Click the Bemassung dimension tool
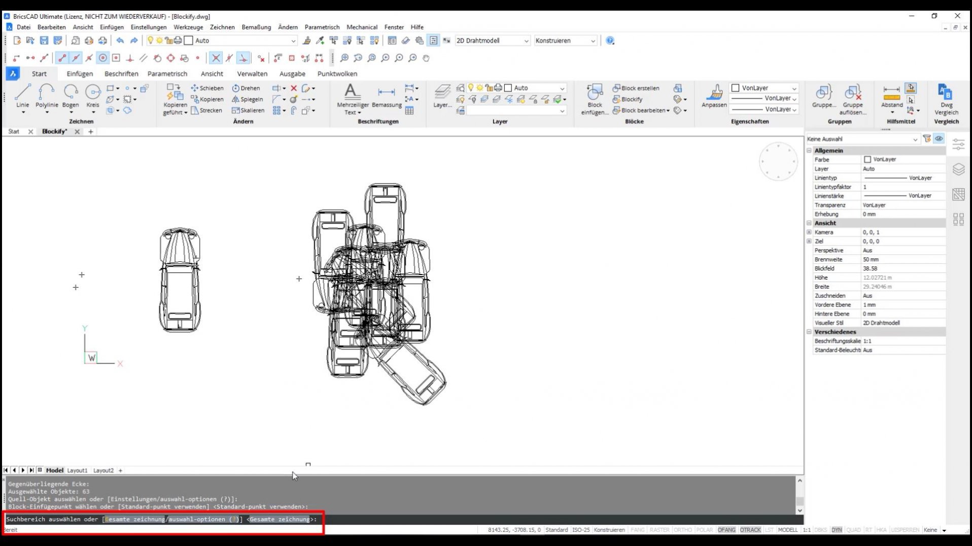The image size is (972, 546). pos(387,96)
